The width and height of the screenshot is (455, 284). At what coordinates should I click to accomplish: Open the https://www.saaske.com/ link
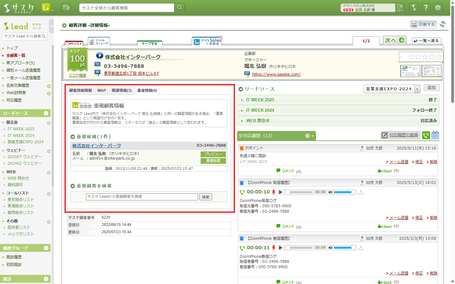pyautogui.click(x=276, y=74)
